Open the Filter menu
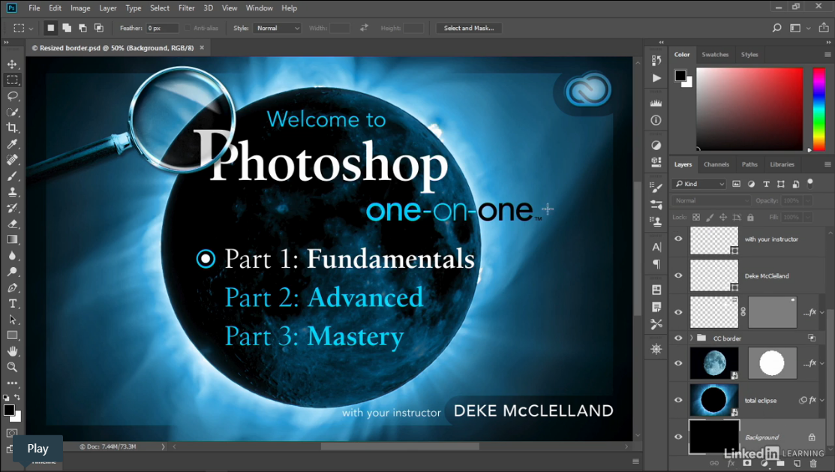 pyautogui.click(x=186, y=8)
